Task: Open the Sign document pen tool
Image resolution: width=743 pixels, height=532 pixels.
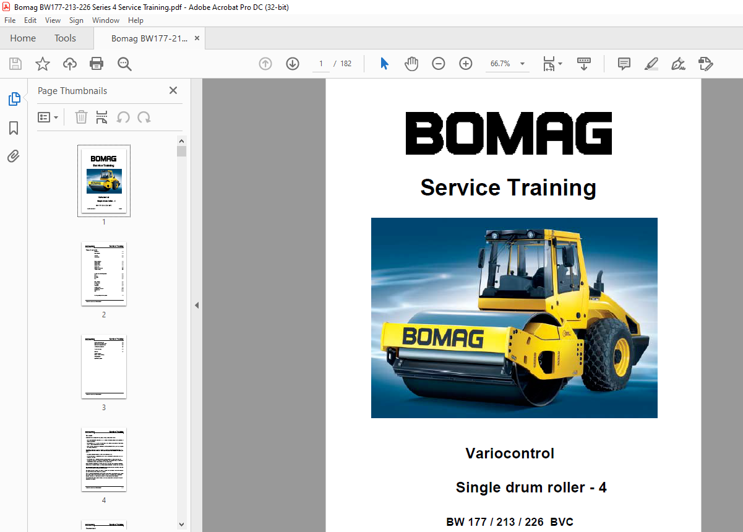Action: tap(679, 64)
